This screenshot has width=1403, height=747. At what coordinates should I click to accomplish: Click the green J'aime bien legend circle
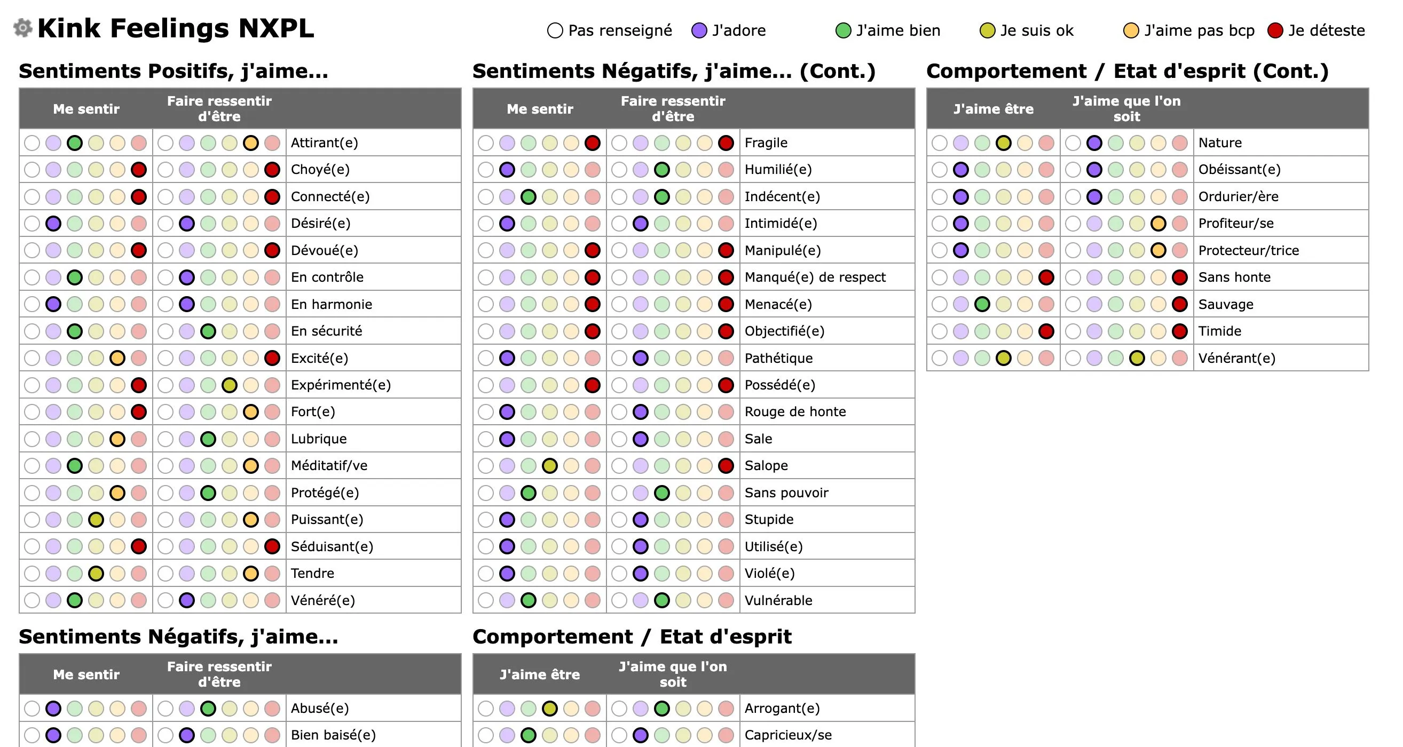pos(842,30)
